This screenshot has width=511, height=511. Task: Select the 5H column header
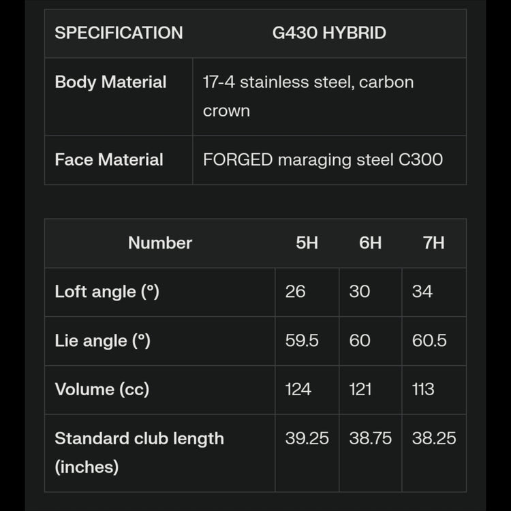tap(307, 243)
